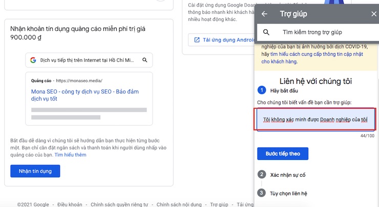Go back using the help panel arrow
This screenshot has height=207, width=379.
[x=264, y=14]
